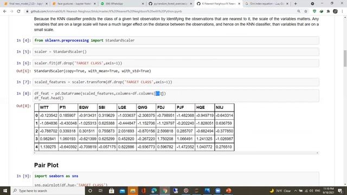This screenshot has height=195, width=347.
Task: Click table cell value 1.139275
Action: 48,147
